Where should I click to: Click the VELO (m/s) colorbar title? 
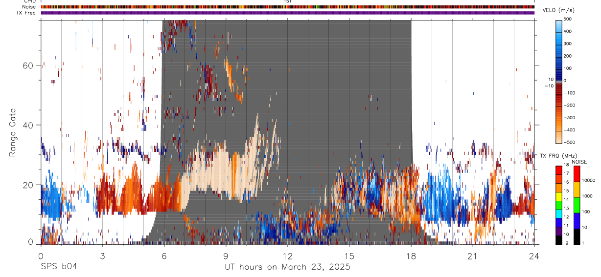pos(559,10)
